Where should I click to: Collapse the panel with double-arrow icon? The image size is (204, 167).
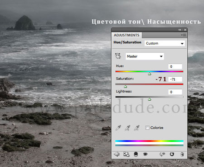tap(180, 30)
